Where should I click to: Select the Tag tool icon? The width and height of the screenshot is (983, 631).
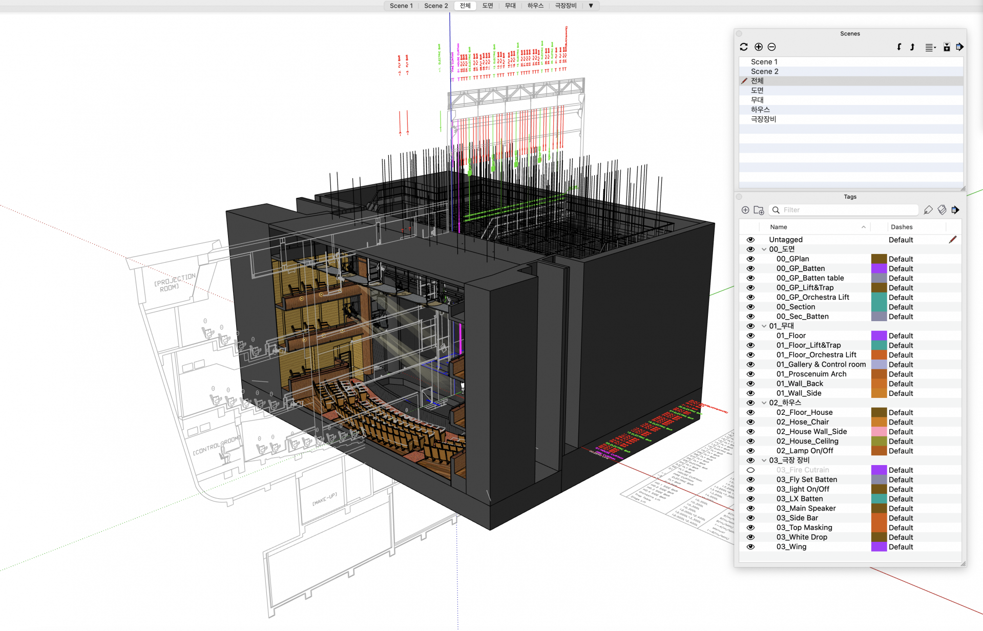pyautogui.click(x=928, y=210)
